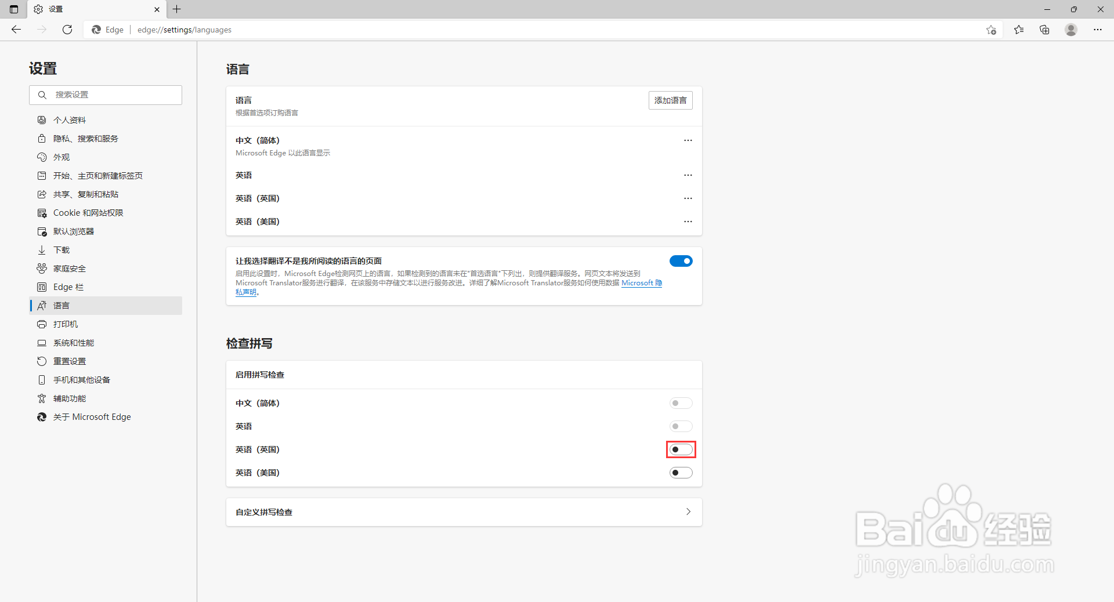Open the user profile avatar
Image resolution: width=1114 pixels, height=602 pixels.
[x=1071, y=30]
